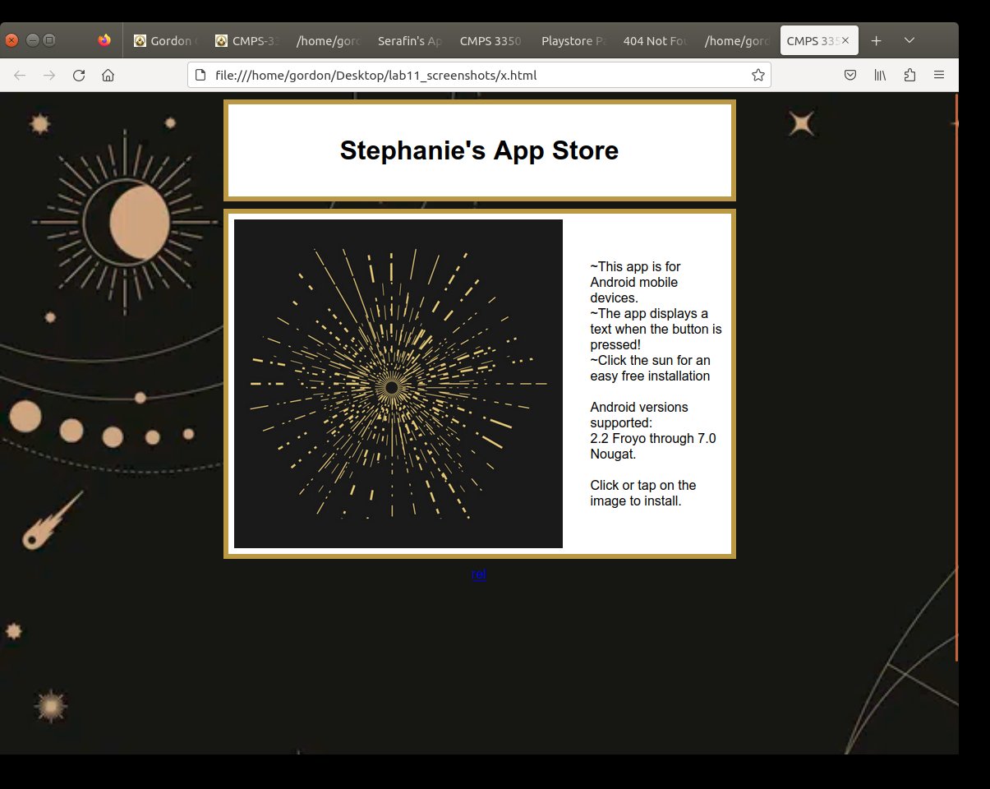Open a new browser tab

877,40
